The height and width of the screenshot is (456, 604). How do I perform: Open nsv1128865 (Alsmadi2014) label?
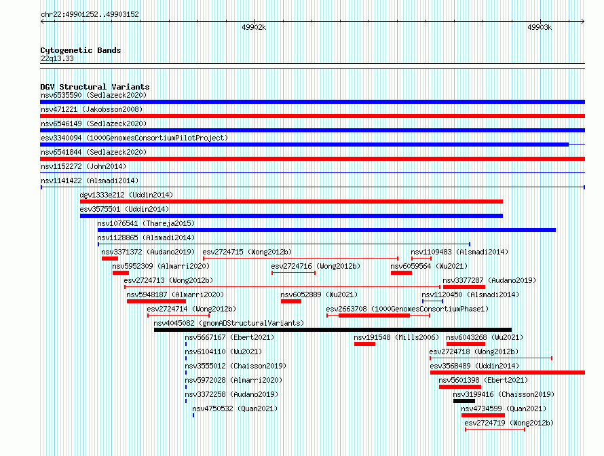(x=146, y=237)
